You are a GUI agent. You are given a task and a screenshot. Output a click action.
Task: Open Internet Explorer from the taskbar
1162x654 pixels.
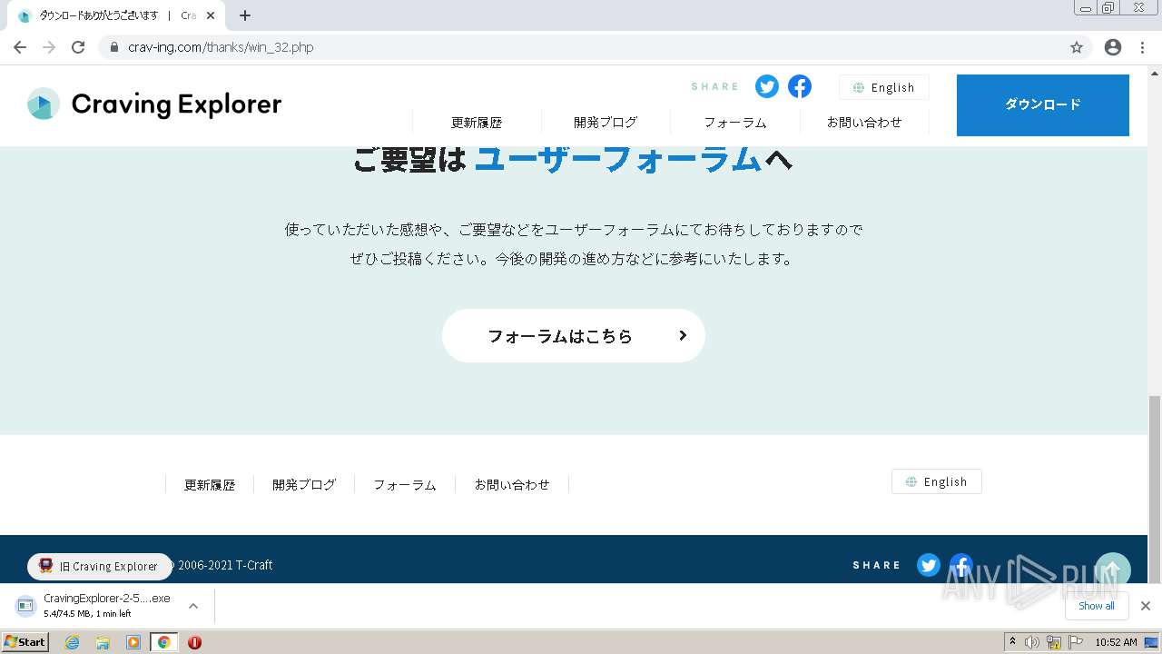73,642
